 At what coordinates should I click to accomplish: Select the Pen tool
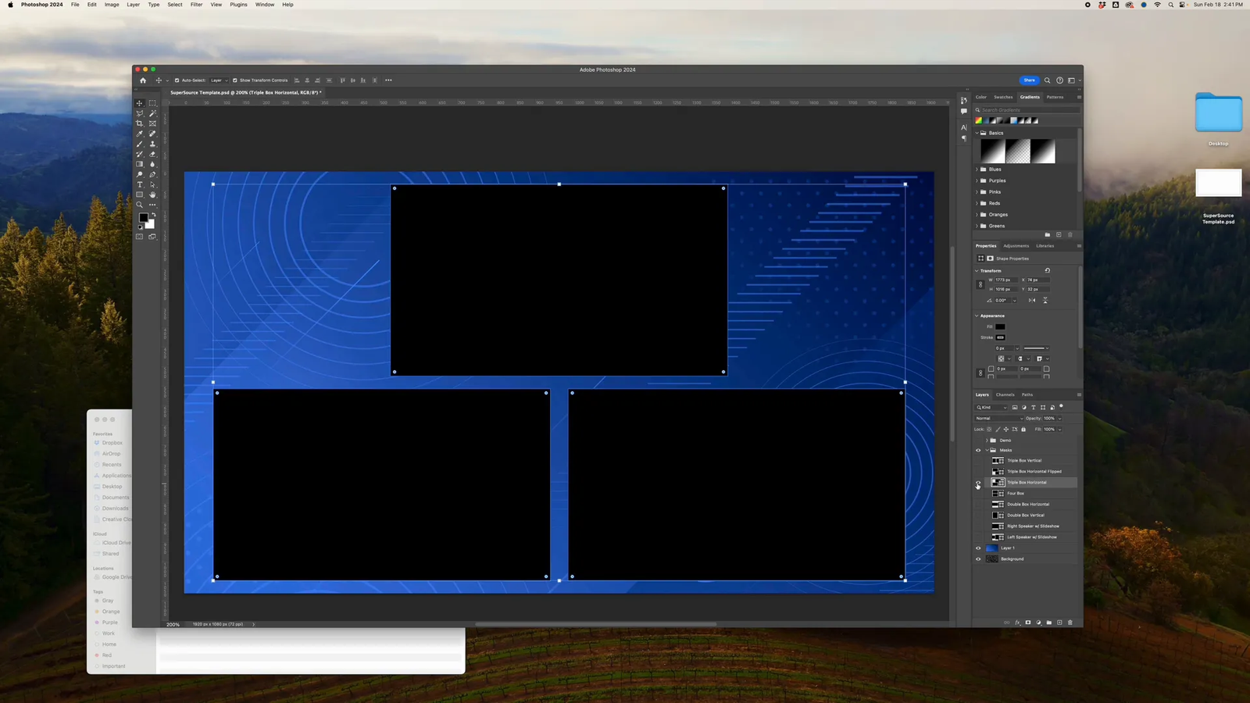tap(152, 174)
